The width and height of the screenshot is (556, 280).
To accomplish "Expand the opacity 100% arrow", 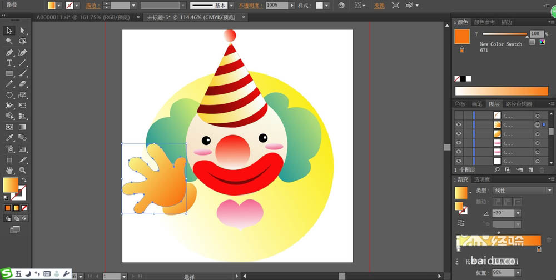I will click(292, 6).
